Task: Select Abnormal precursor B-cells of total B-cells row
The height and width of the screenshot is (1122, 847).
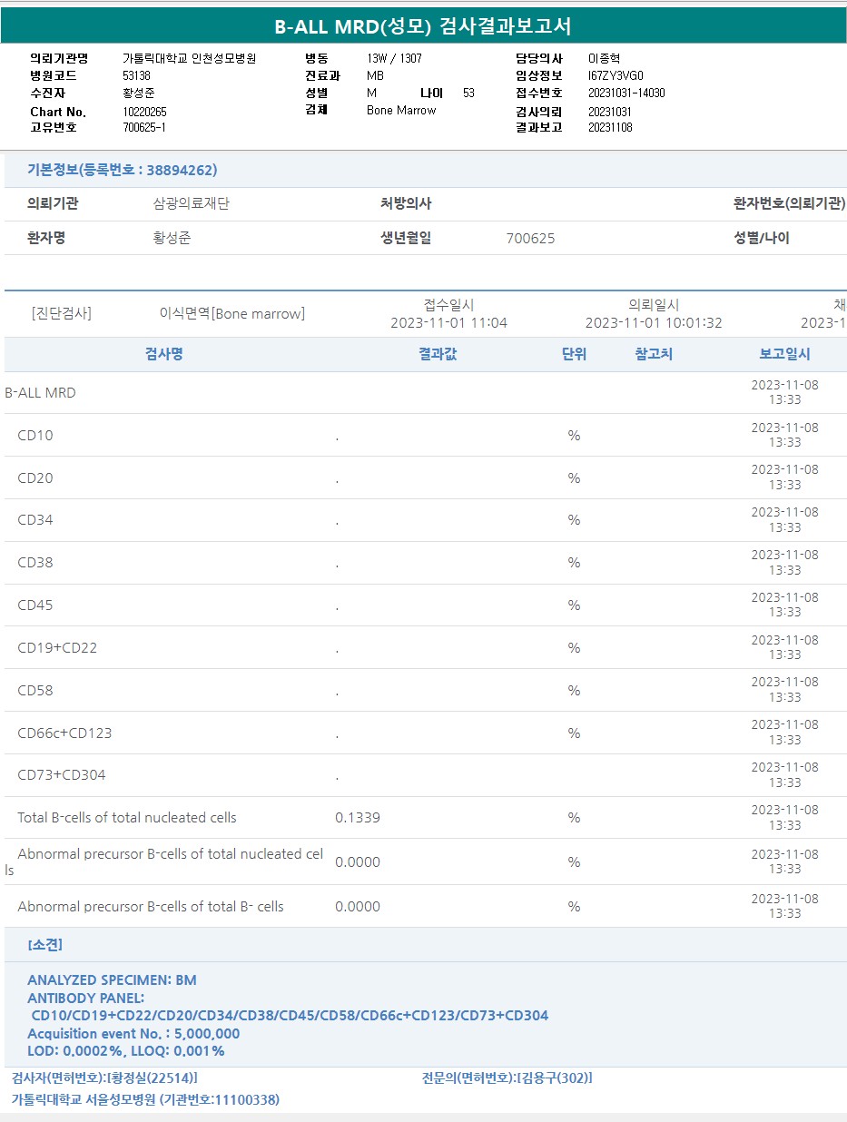Action: coord(151,907)
